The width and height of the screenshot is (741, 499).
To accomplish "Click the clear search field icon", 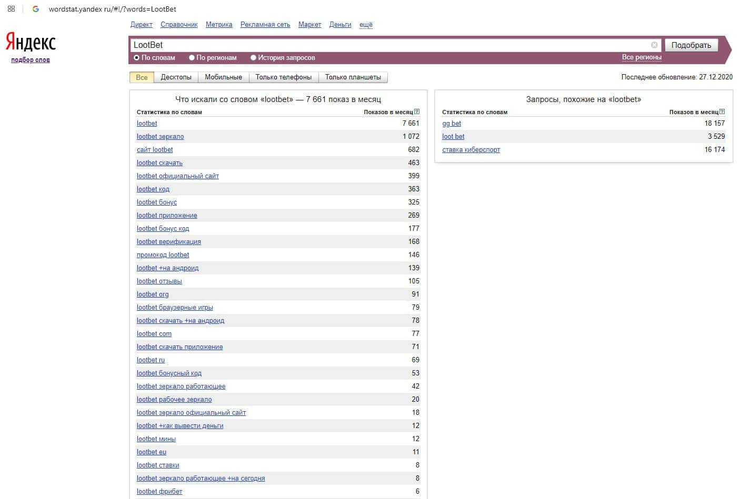I will (654, 45).
